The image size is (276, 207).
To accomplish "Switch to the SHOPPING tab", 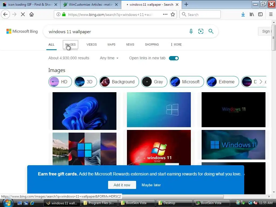I will [x=152, y=44].
